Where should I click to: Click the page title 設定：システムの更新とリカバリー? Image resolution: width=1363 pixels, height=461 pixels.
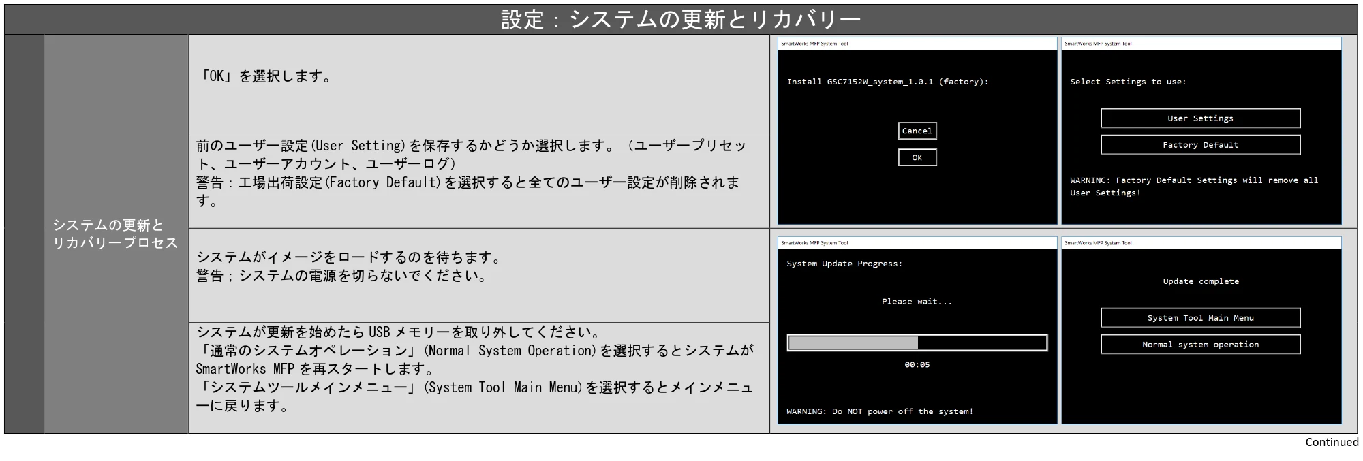coord(681,19)
